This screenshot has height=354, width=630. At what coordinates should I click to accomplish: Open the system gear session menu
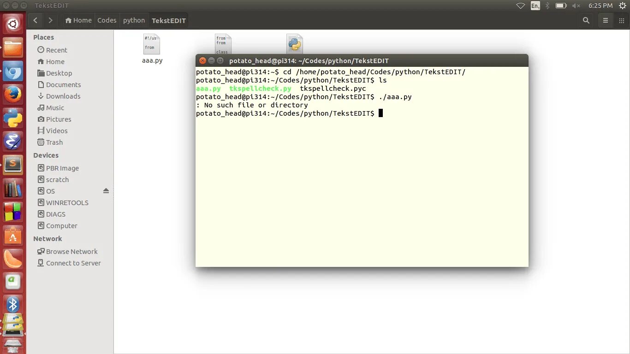point(622,6)
